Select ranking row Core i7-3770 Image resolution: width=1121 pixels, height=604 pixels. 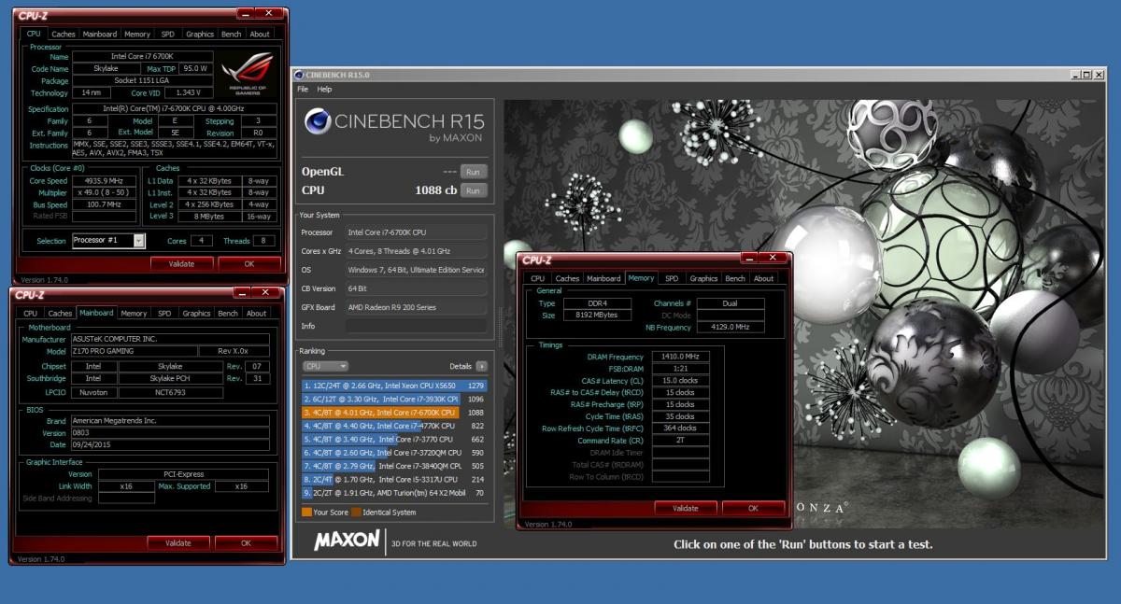coord(394,439)
